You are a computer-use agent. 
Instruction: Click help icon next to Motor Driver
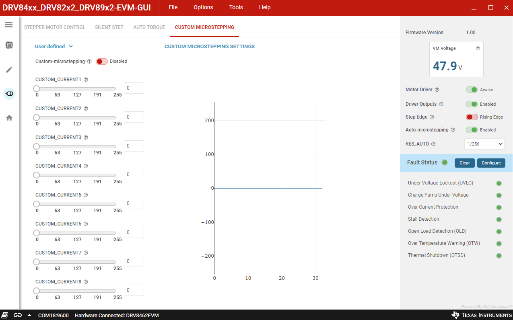pos(437,90)
